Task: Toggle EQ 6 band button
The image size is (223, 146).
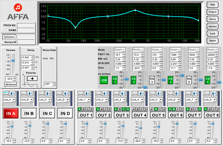Action: pyautogui.click(x=208, y=80)
